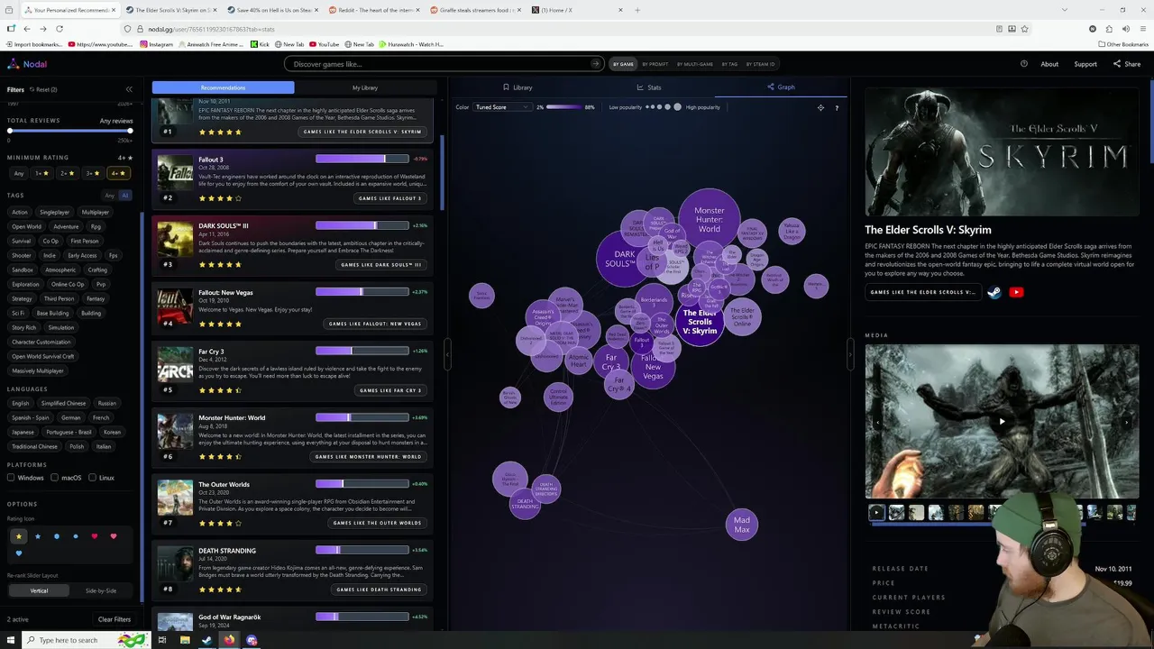The image size is (1154, 649).
Task: Select red heart rating icon
Action: 95,536
